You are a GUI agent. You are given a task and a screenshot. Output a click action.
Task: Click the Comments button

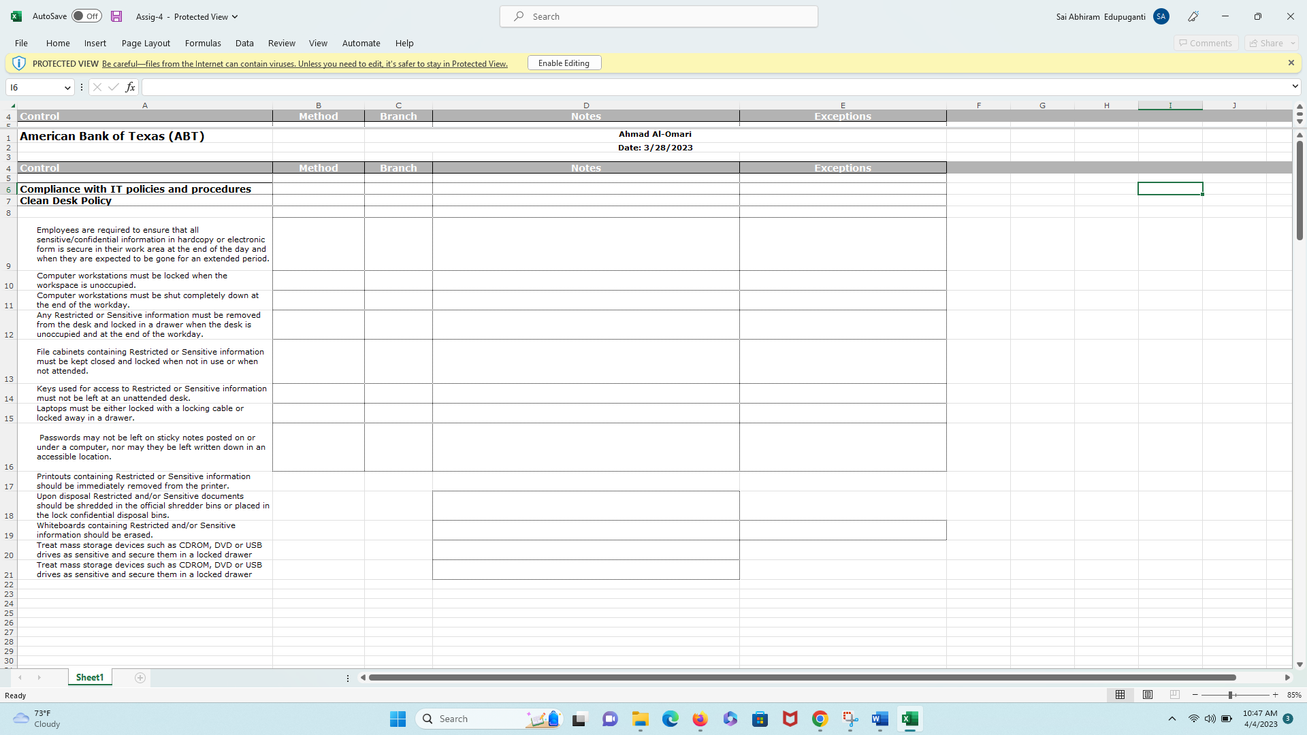point(1206,43)
